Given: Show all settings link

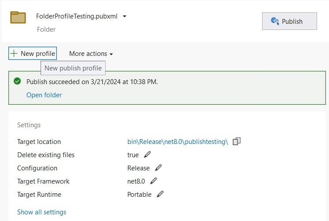Looking at the screenshot, I should pyautogui.click(x=41, y=212).
